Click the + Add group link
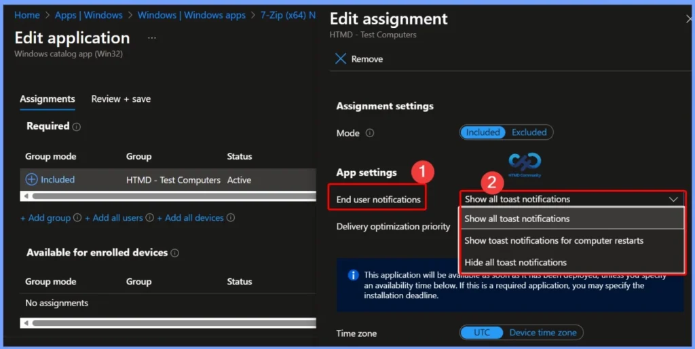 click(x=45, y=218)
